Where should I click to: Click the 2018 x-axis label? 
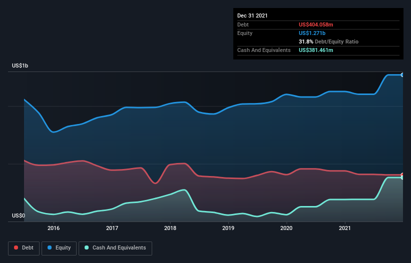(170, 228)
